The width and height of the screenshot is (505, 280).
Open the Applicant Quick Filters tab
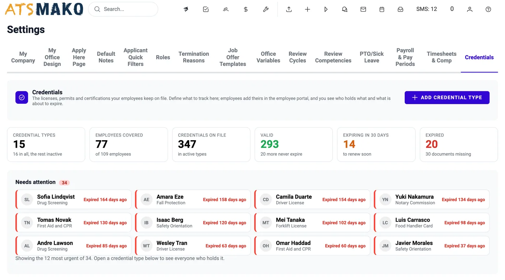pyautogui.click(x=136, y=57)
